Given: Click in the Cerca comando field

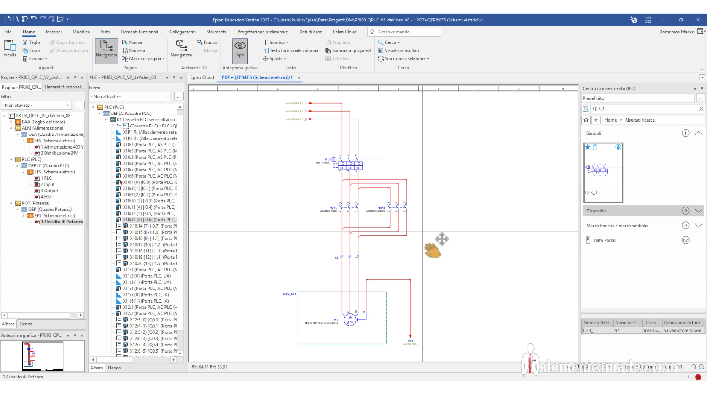Looking at the screenshot, I should [x=404, y=32].
